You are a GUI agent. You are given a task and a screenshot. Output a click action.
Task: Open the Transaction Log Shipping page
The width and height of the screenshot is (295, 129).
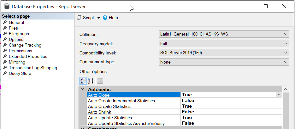click(33, 68)
